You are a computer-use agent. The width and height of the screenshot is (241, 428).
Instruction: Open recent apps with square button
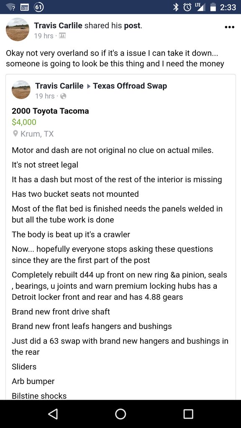point(188,414)
